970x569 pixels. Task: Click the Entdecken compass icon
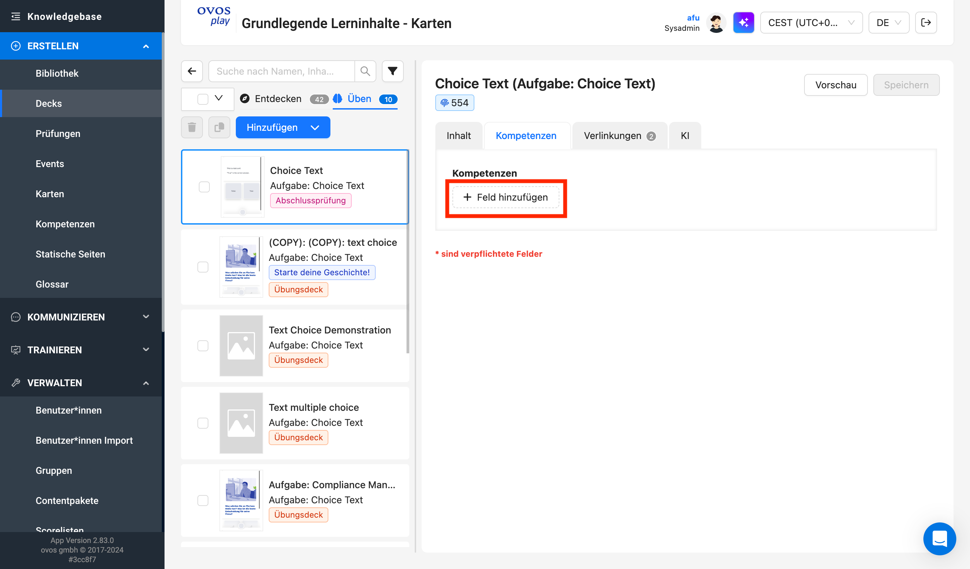click(245, 99)
